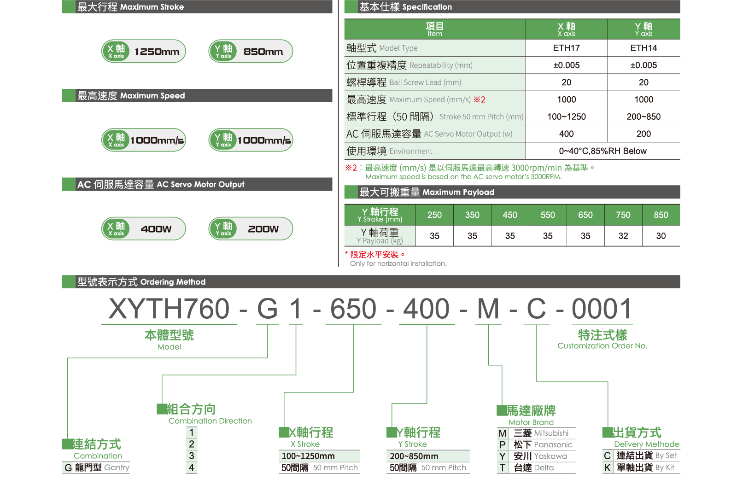The image size is (743, 485).
Task: Click the Item column header in specification table
Action: (435, 29)
